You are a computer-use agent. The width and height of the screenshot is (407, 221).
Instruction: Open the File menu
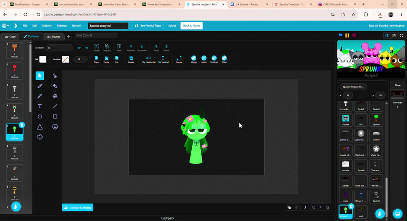pos(25,26)
